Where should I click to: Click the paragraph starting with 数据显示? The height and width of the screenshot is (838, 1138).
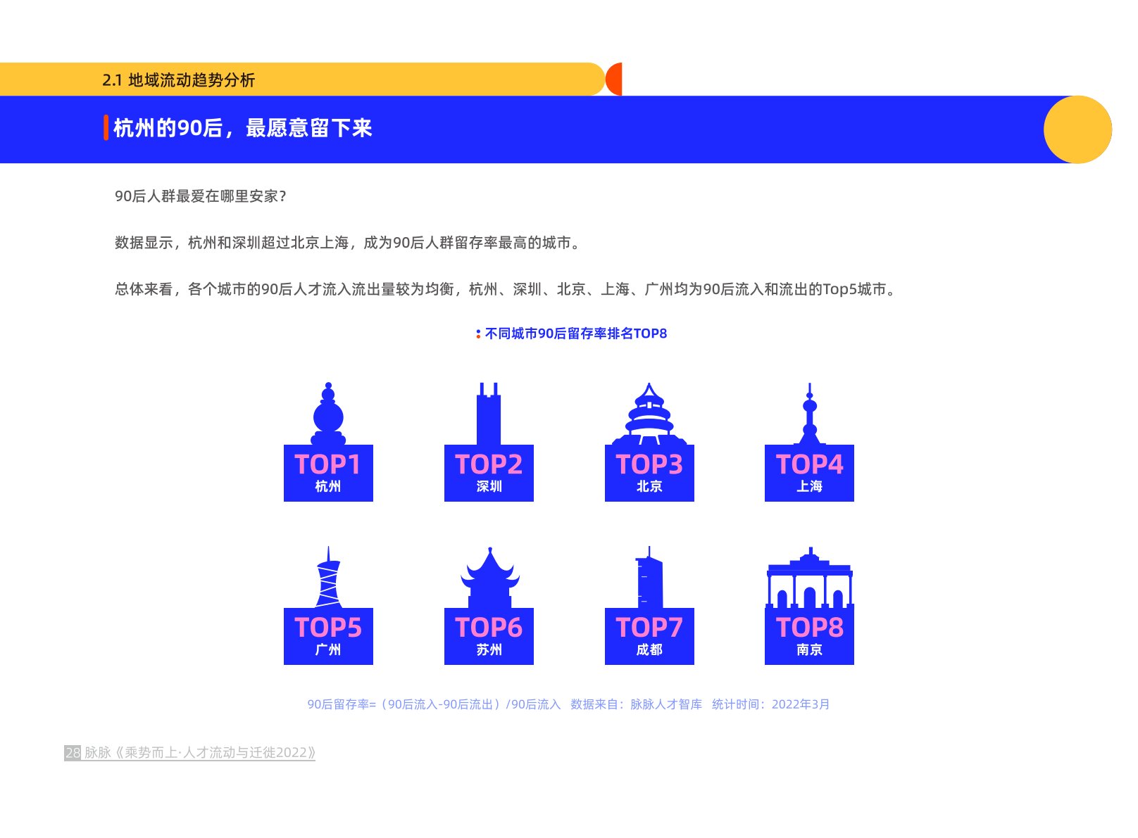point(349,243)
